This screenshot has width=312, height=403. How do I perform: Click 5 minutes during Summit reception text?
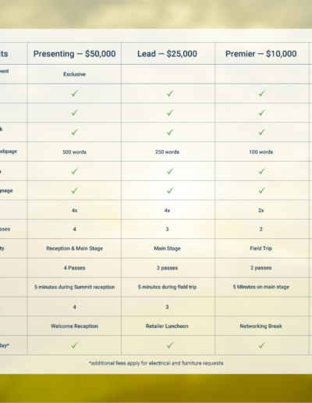coord(74,287)
